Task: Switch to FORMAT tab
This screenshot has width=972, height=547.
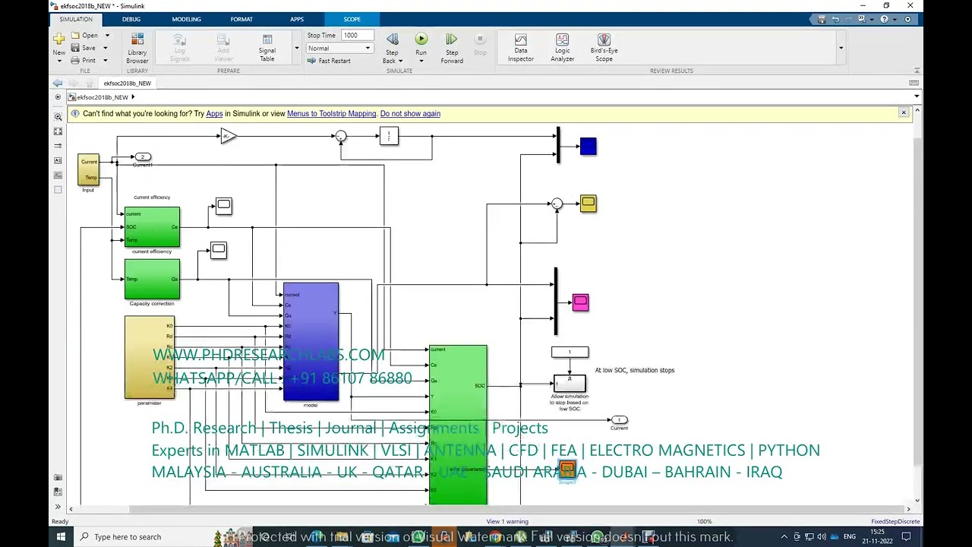Action: tap(241, 19)
